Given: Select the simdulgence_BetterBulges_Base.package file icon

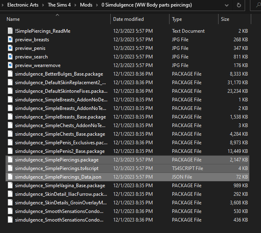Looking at the screenshot, I should [x=10, y=74].
